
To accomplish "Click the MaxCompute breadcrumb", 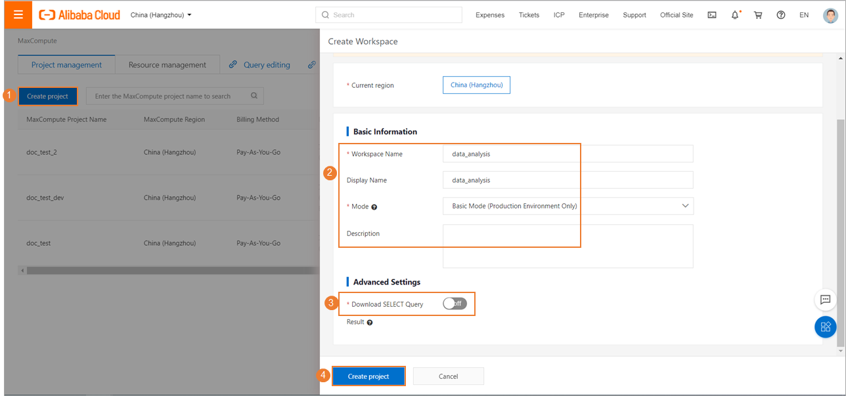I will point(37,41).
